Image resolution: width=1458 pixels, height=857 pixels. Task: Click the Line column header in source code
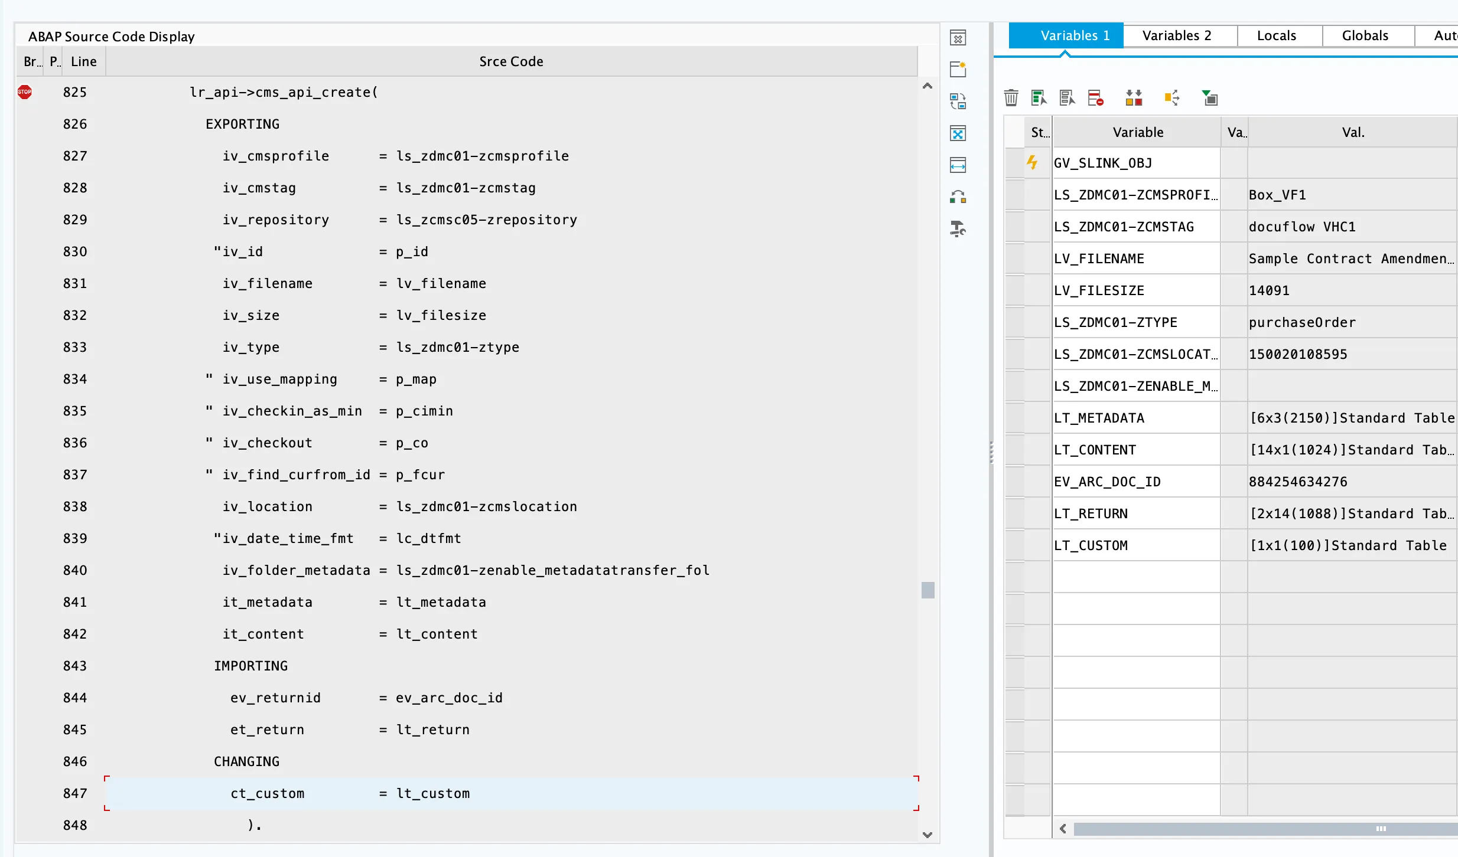(84, 61)
